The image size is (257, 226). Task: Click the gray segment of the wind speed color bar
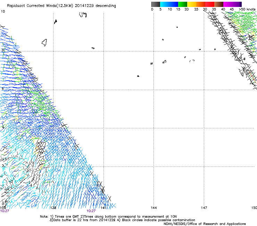coord(156,4)
